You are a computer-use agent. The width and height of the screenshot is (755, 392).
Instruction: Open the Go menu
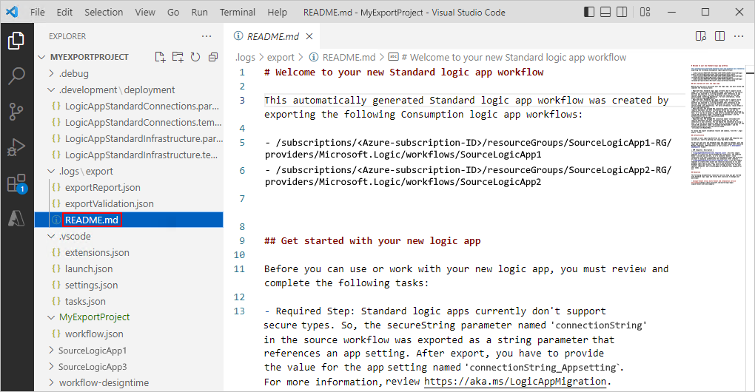(x=173, y=12)
